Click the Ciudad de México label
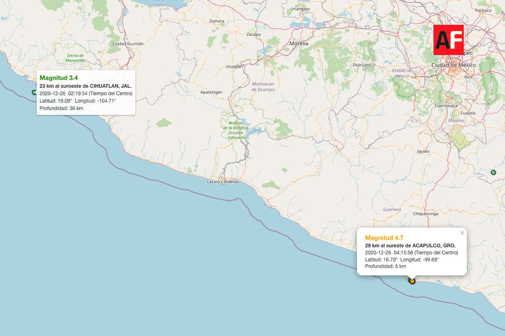Screen dimensions: 505x336 tap(454, 65)
